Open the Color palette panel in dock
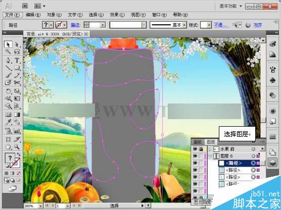281x210 pixels. click(x=272, y=44)
